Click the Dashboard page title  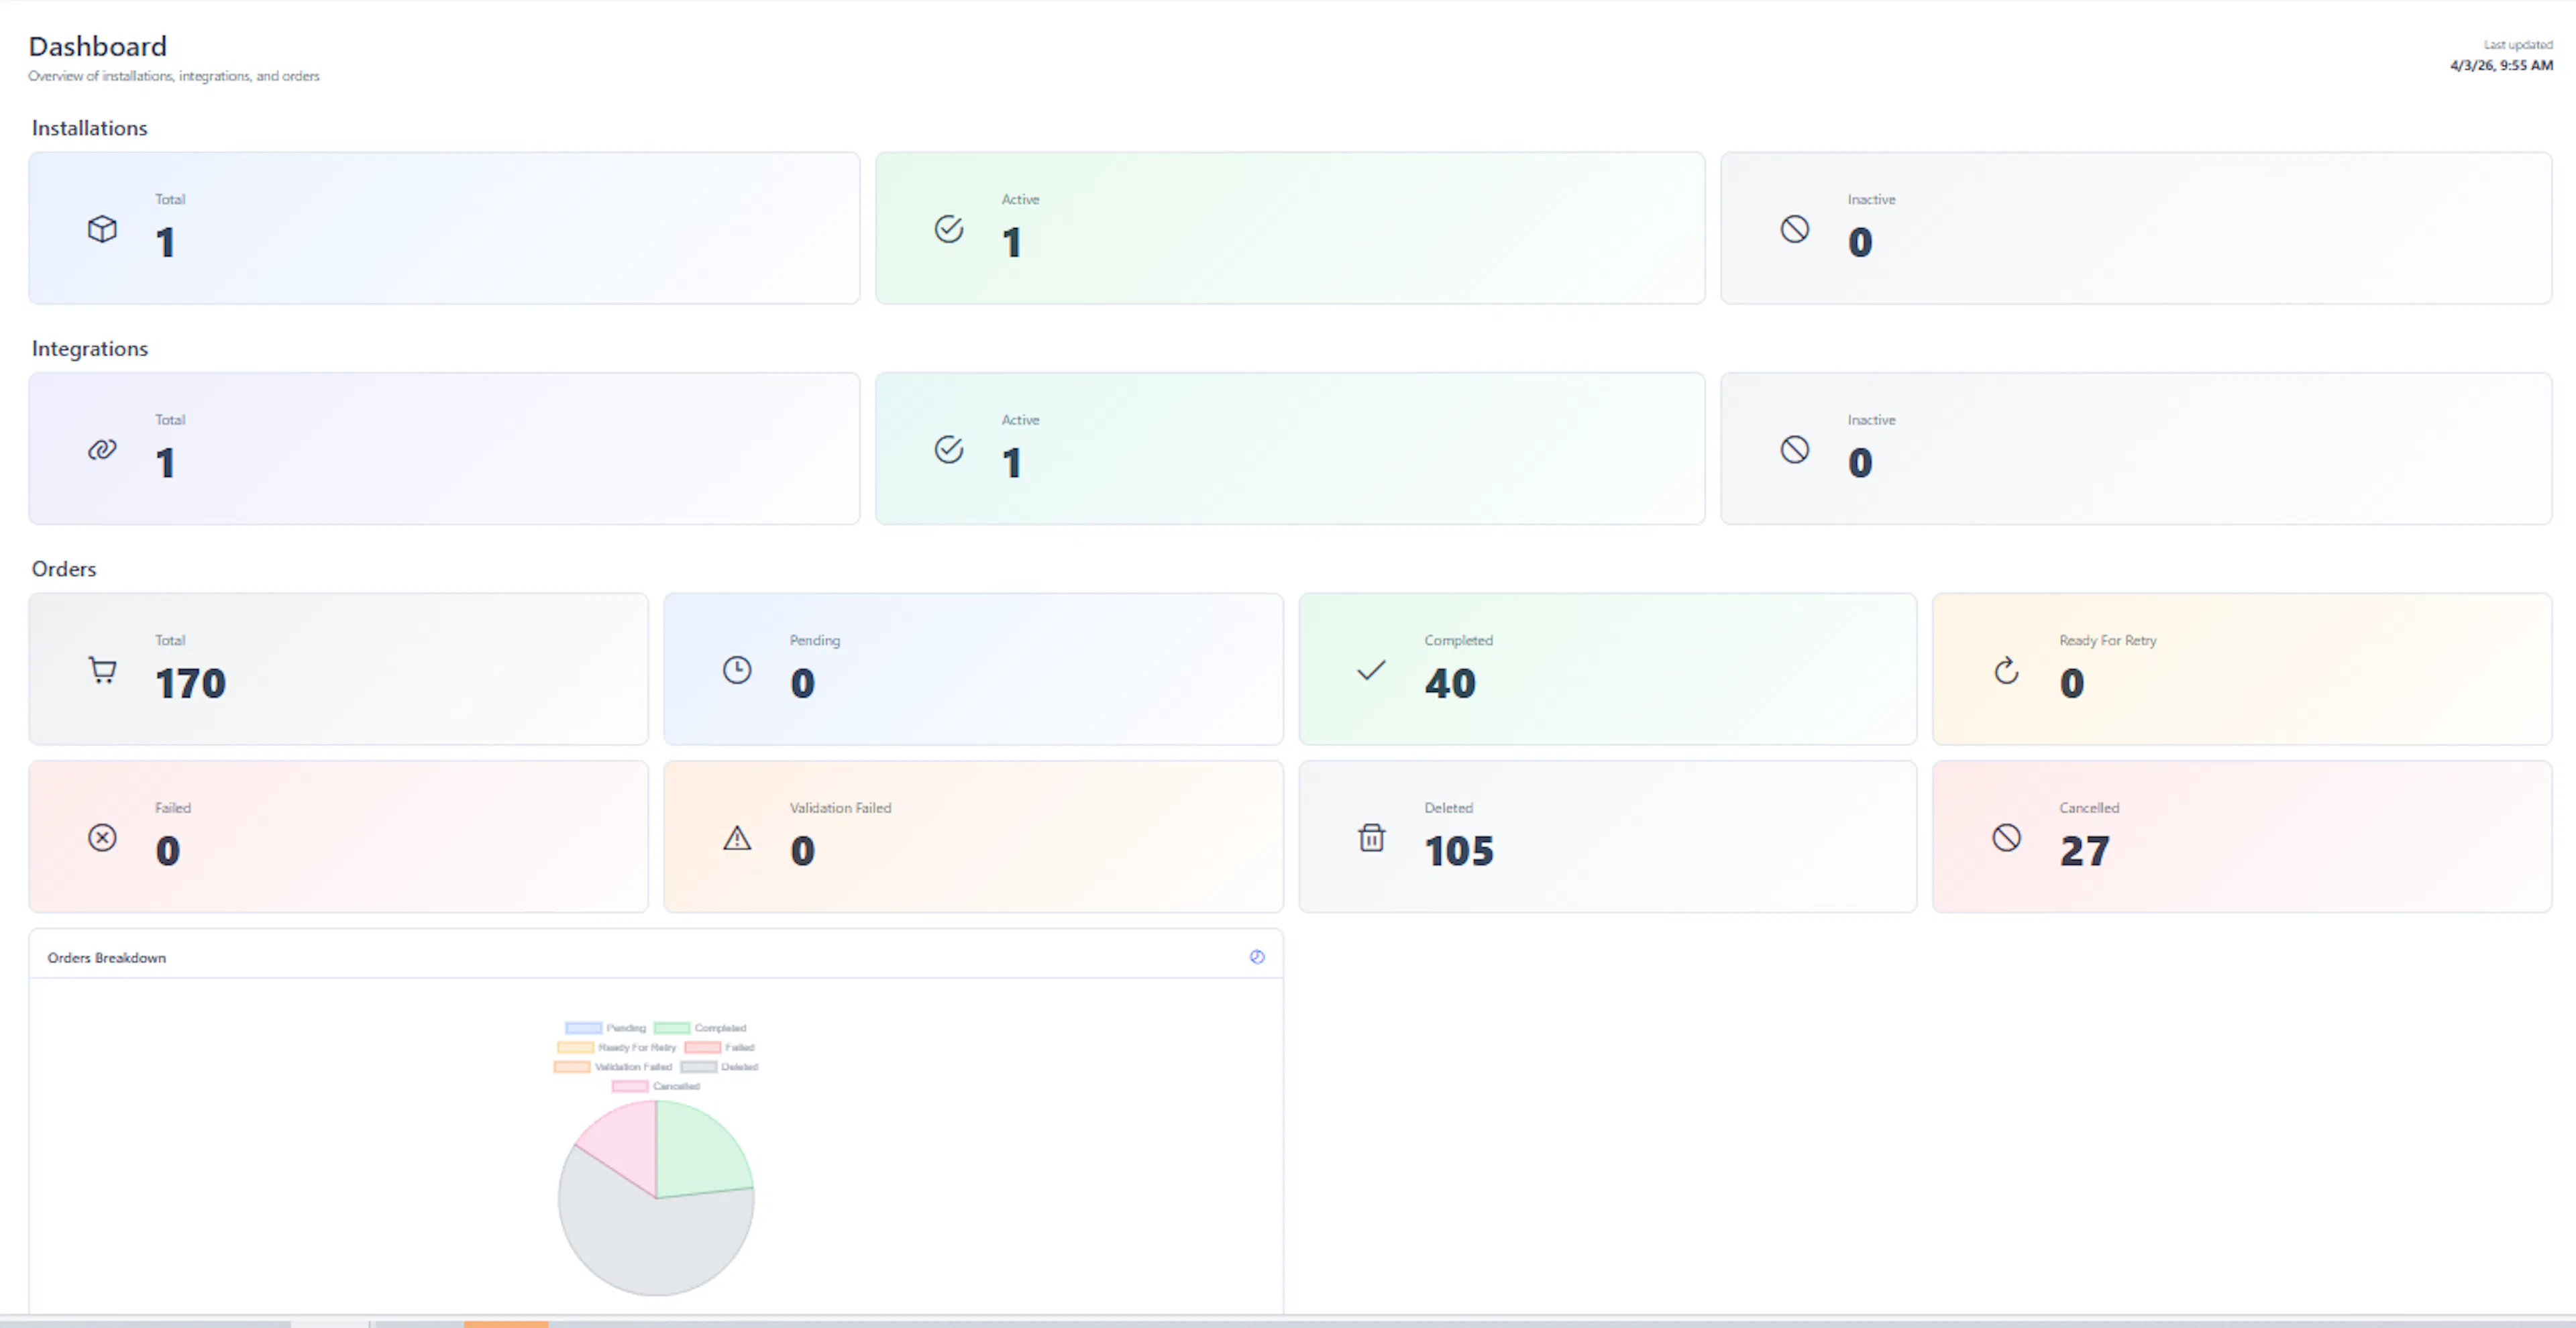[97, 46]
